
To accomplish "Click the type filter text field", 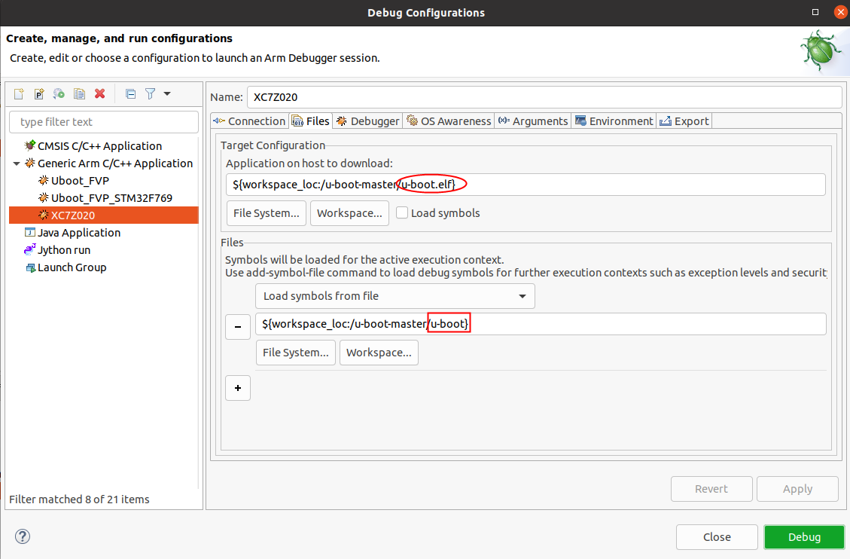I will pos(103,122).
